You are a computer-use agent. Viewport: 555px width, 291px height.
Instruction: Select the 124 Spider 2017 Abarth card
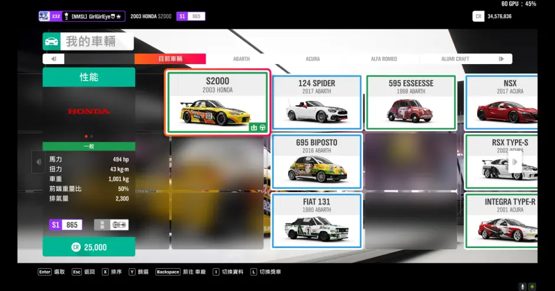[317, 102]
